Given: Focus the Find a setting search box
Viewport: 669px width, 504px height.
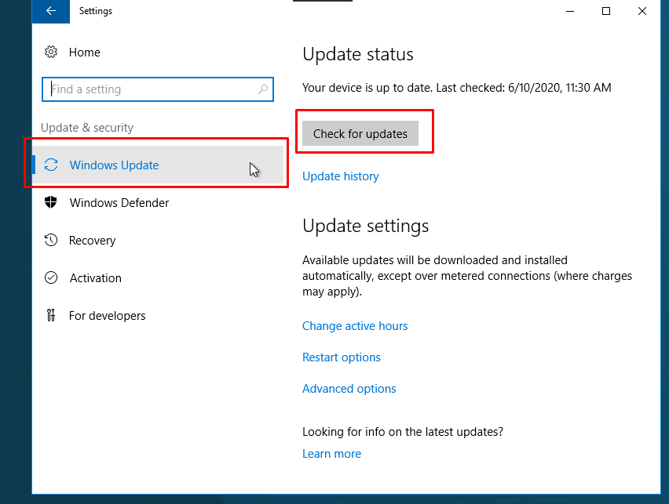Looking at the screenshot, I should tap(158, 89).
